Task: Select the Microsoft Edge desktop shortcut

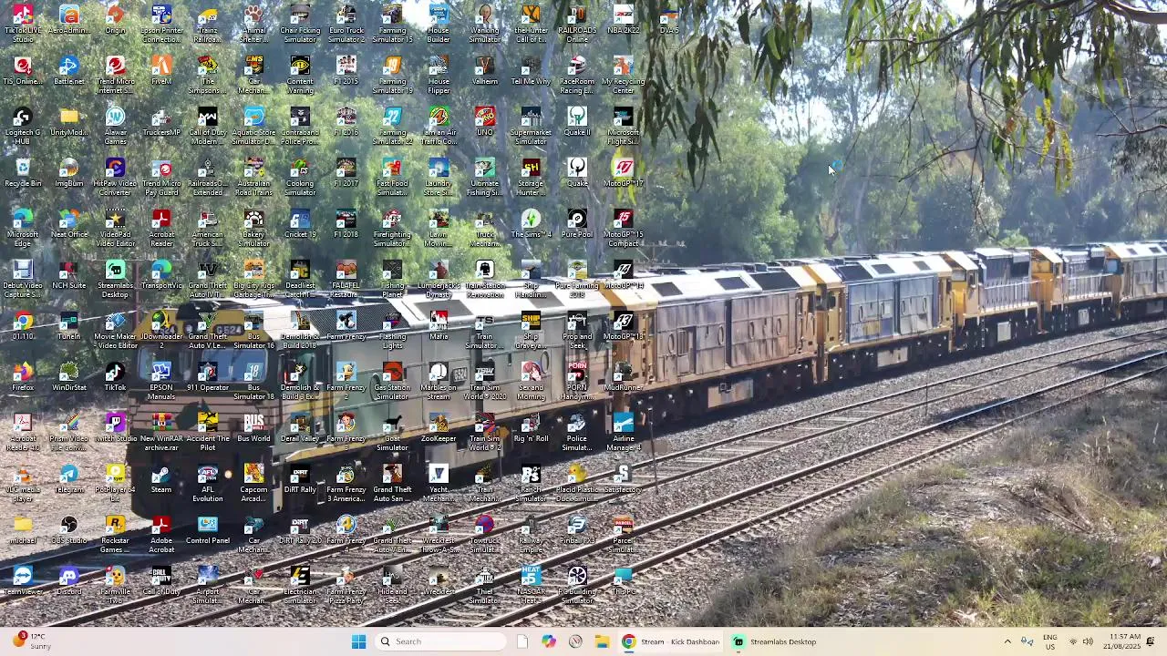Action: pyautogui.click(x=23, y=228)
